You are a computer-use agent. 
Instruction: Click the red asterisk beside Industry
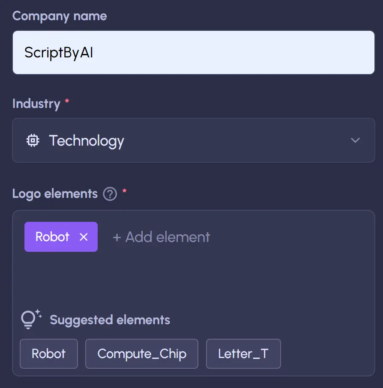point(67,101)
